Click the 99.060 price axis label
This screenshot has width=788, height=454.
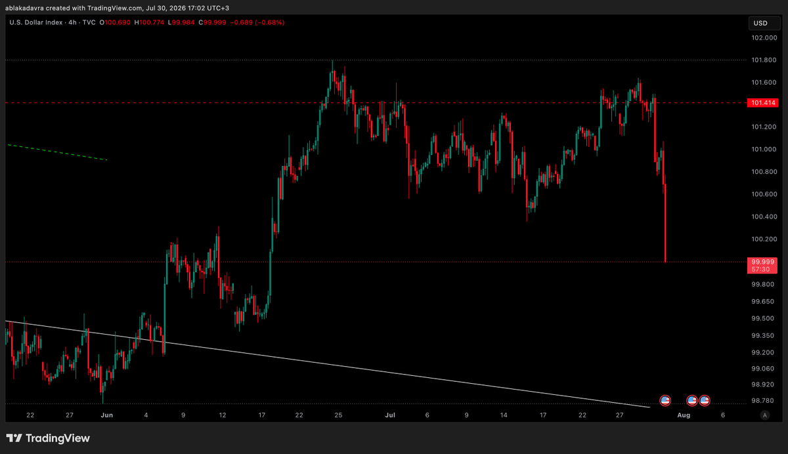pos(762,369)
